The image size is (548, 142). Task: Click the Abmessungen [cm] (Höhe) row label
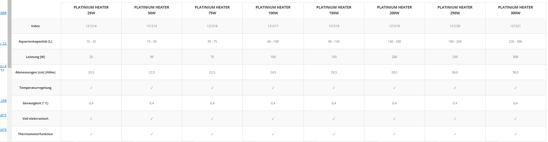(35, 72)
